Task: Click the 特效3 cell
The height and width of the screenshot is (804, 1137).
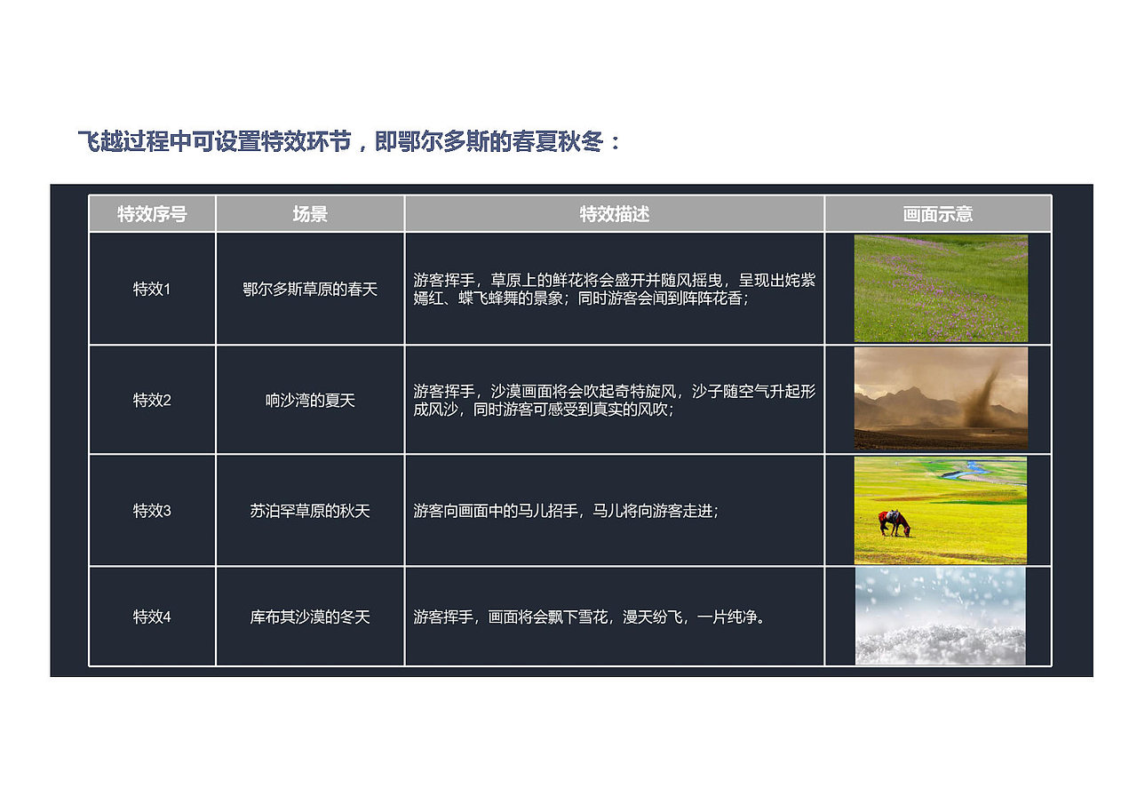Action: tap(152, 511)
